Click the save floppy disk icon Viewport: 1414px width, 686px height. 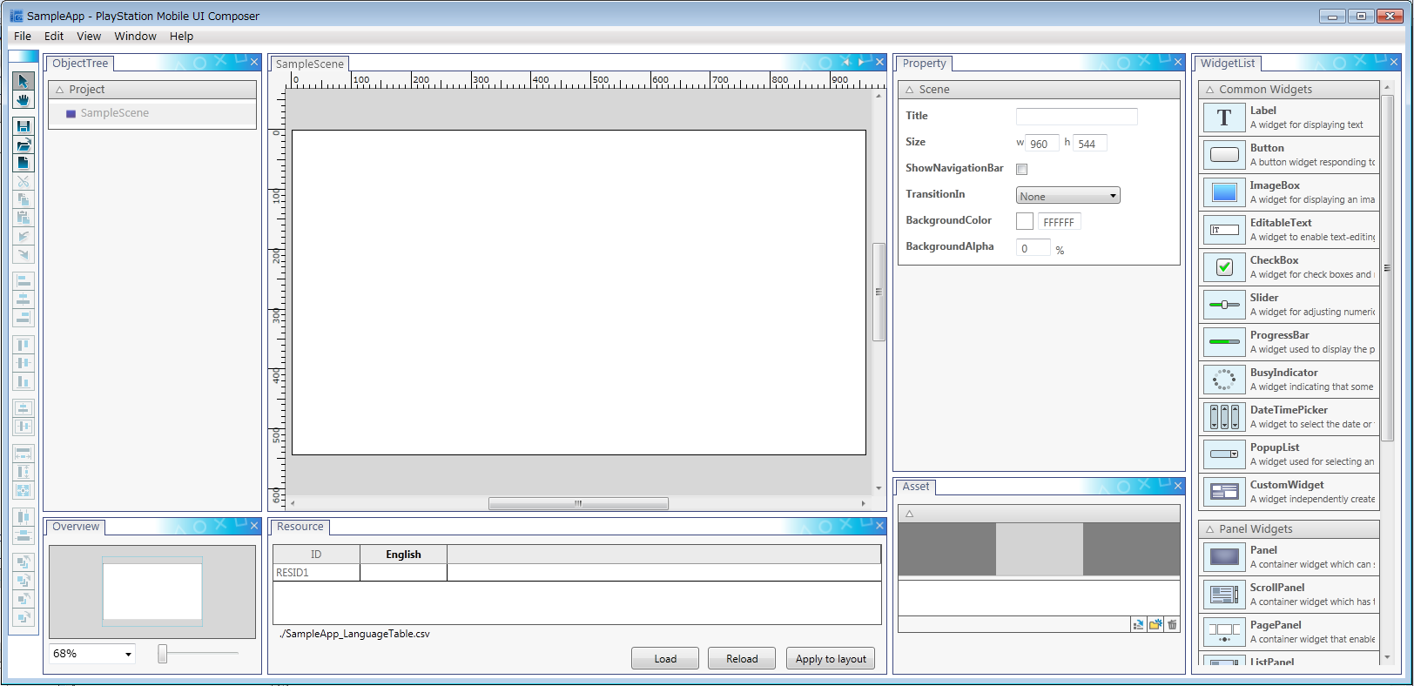pos(24,126)
